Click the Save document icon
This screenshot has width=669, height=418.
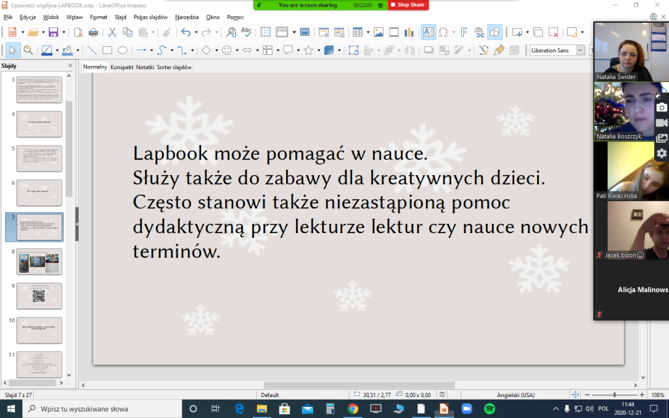[53, 32]
